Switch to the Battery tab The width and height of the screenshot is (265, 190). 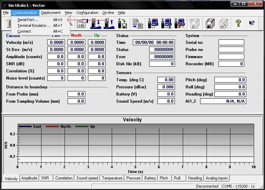(150, 178)
